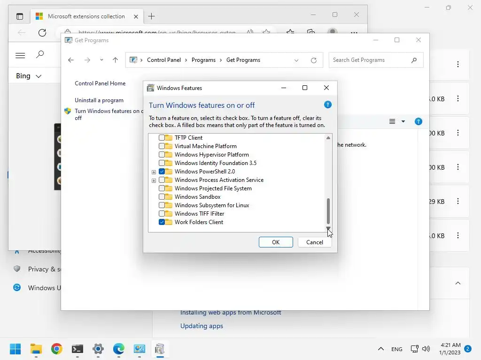The image size is (481, 360).
Task: Open Control Panel taskbar icon
Action: pyautogui.click(x=140, y=349)
